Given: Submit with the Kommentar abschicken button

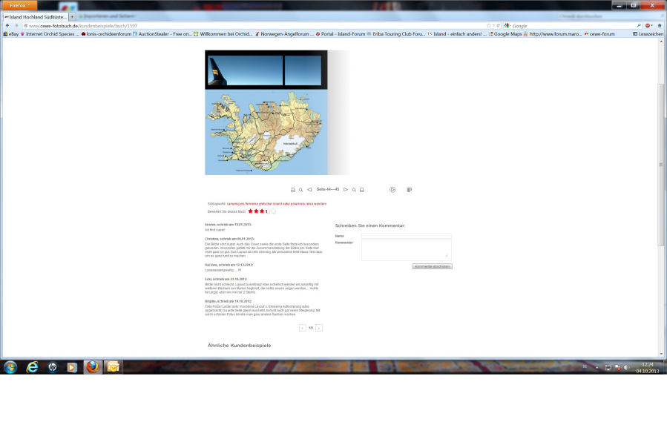Looking at the screenshot, I should pos(433,266).
